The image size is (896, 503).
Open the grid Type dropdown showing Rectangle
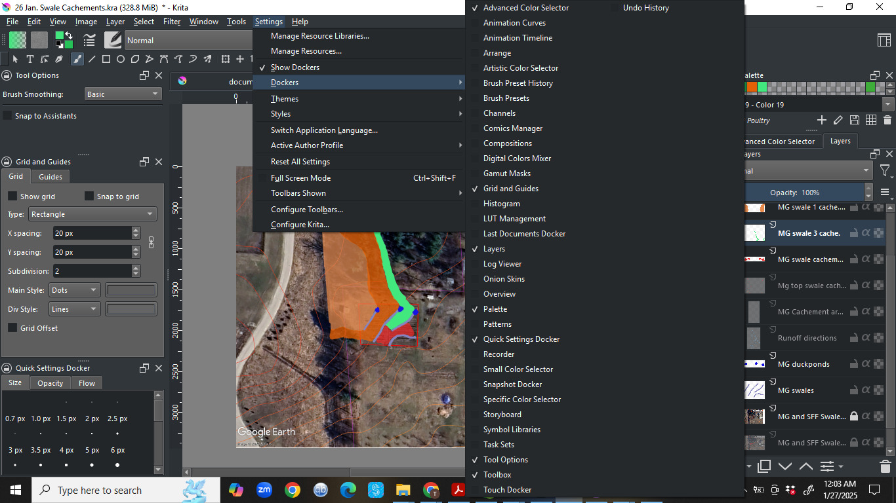tap(92, 214)
